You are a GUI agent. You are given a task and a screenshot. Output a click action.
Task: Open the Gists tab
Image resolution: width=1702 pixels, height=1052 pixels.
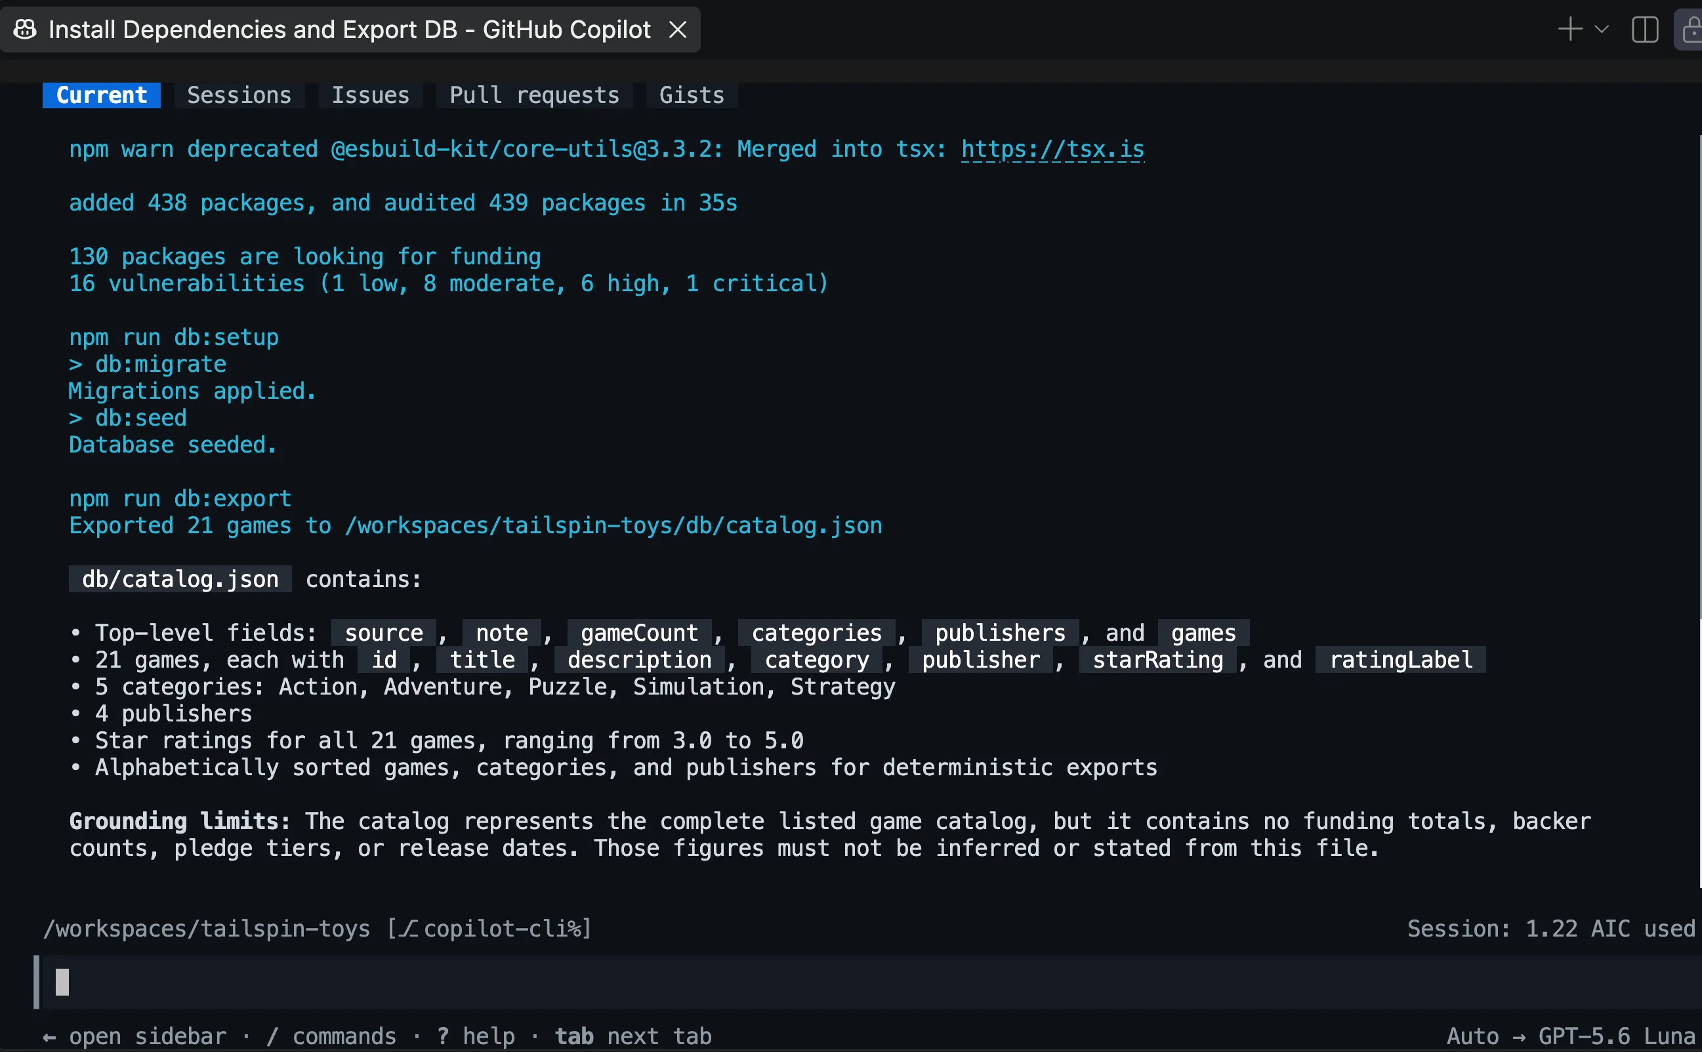coord(692,95)
